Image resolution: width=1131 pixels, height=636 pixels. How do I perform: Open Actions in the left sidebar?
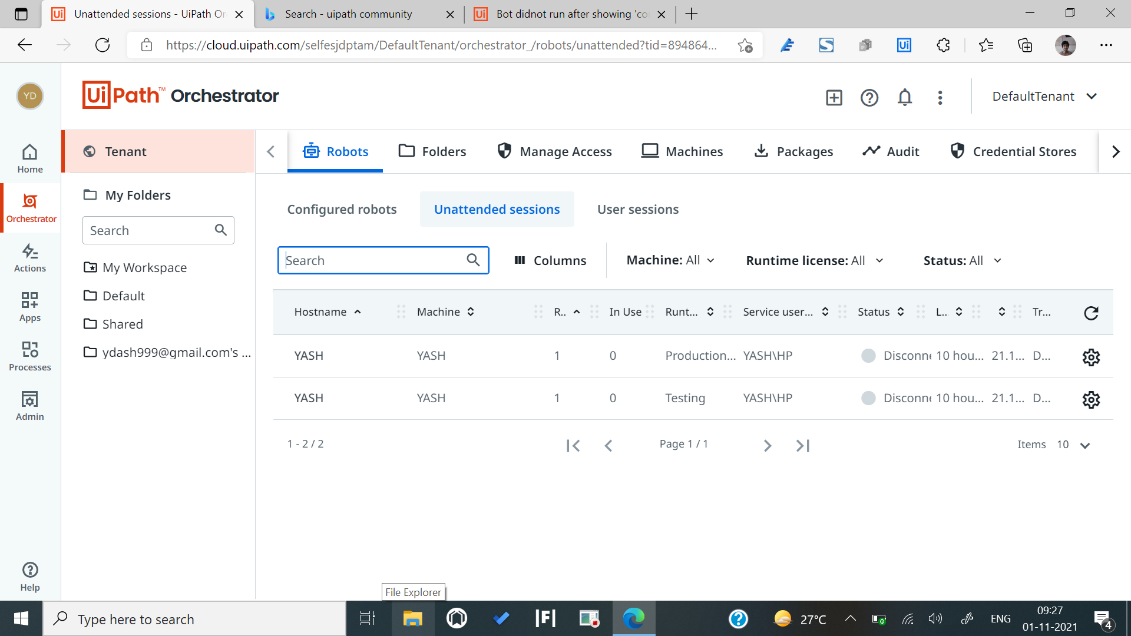coord(30,258)
